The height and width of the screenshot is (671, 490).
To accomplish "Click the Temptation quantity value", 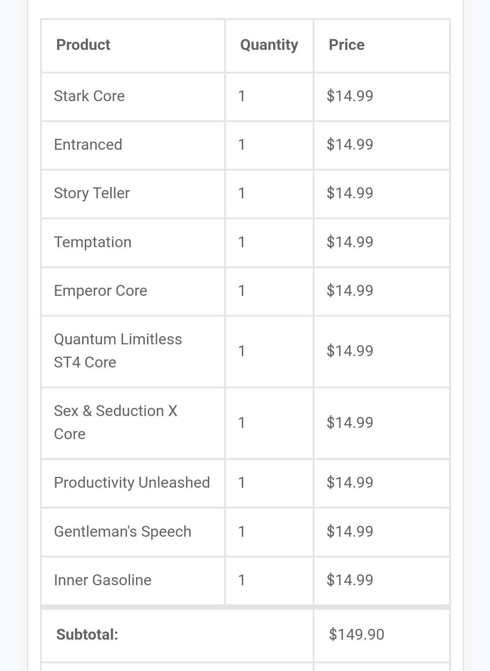I will pyautogui.click(x=242, y=242).
